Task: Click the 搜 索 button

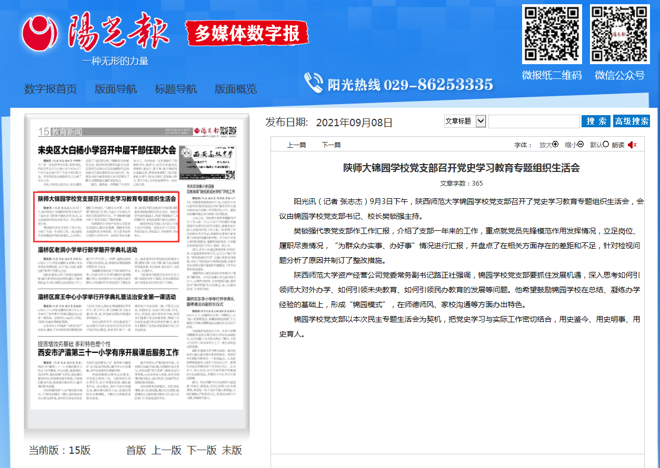Action: click(596, 121)
